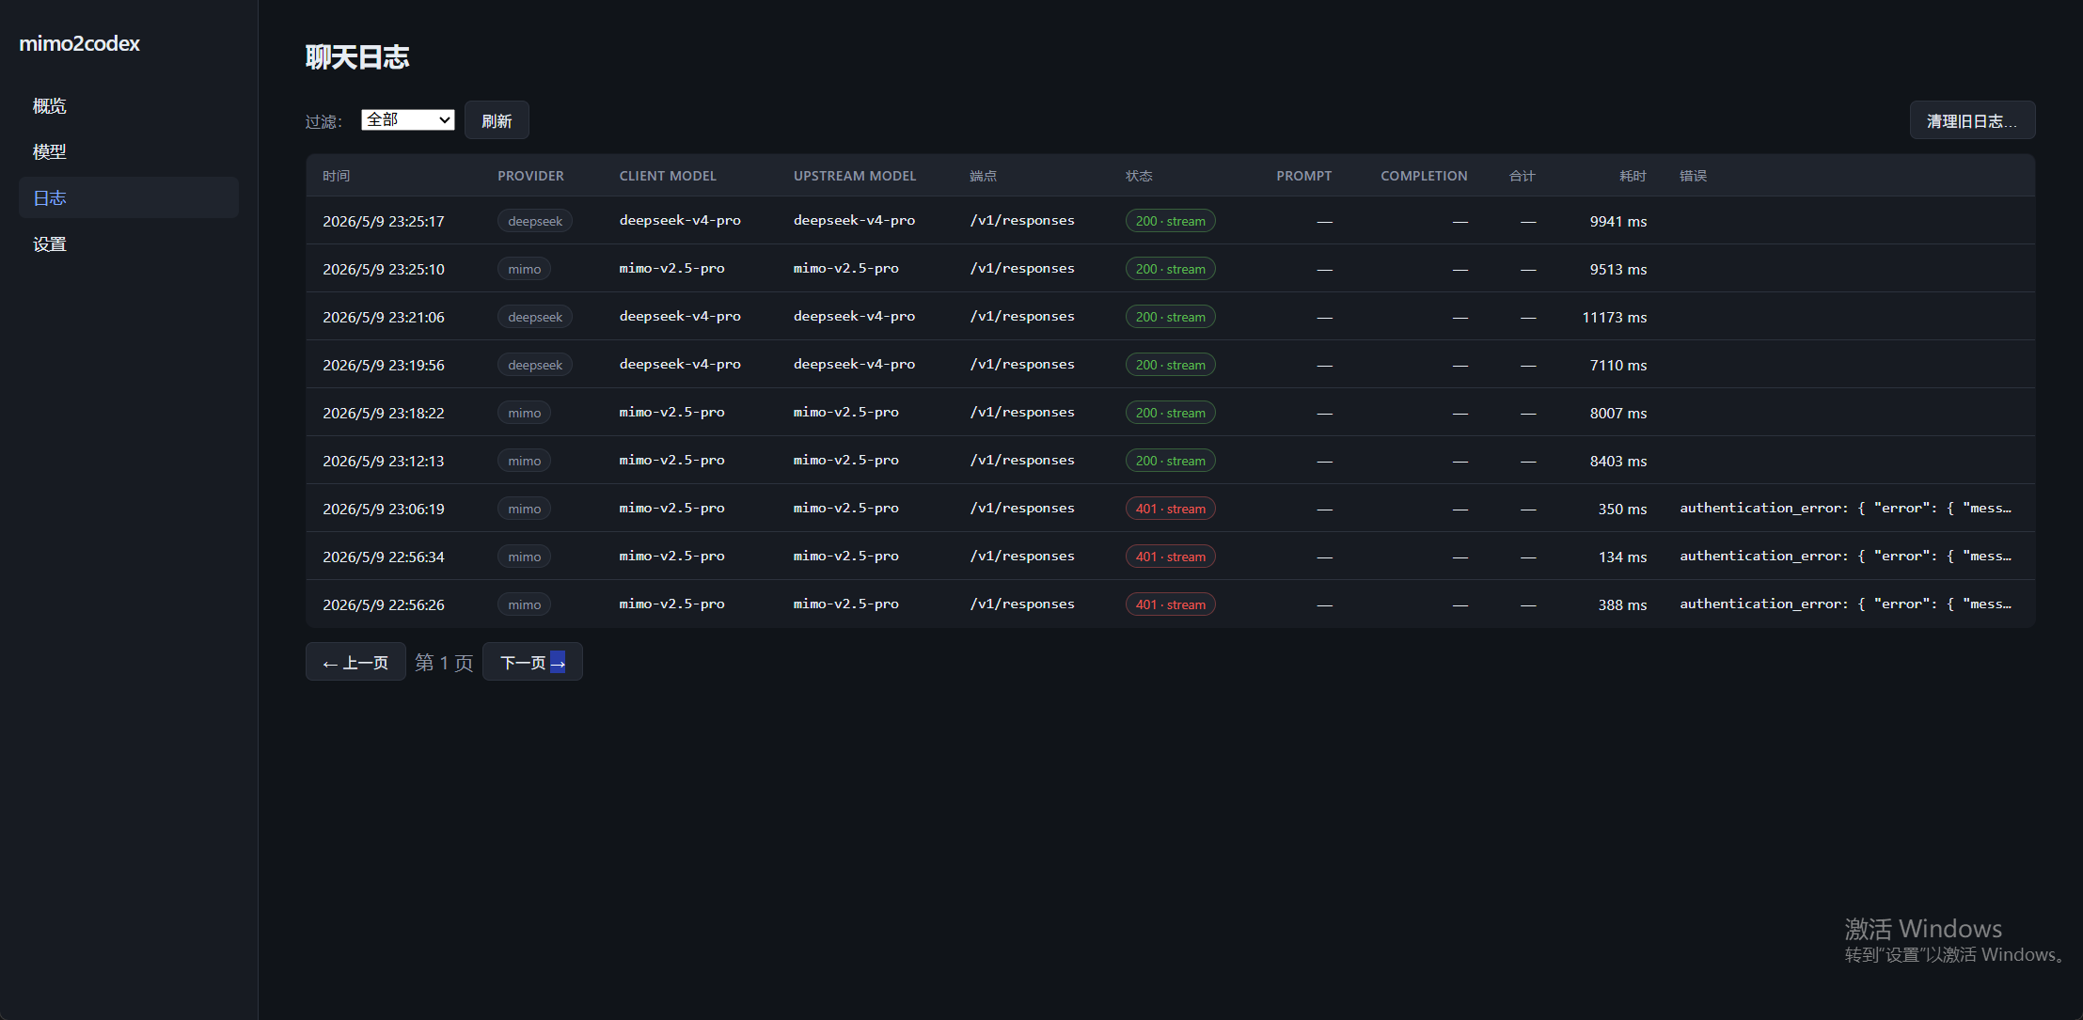This screenshot has height=1020, width=2083.
Task: Go to next page with 下一页
Action: coord(532,662)
